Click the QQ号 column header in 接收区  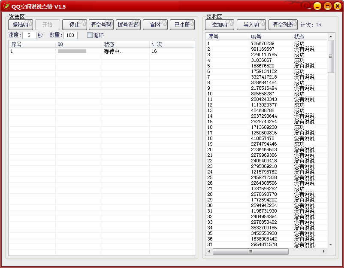click(271, 37)
